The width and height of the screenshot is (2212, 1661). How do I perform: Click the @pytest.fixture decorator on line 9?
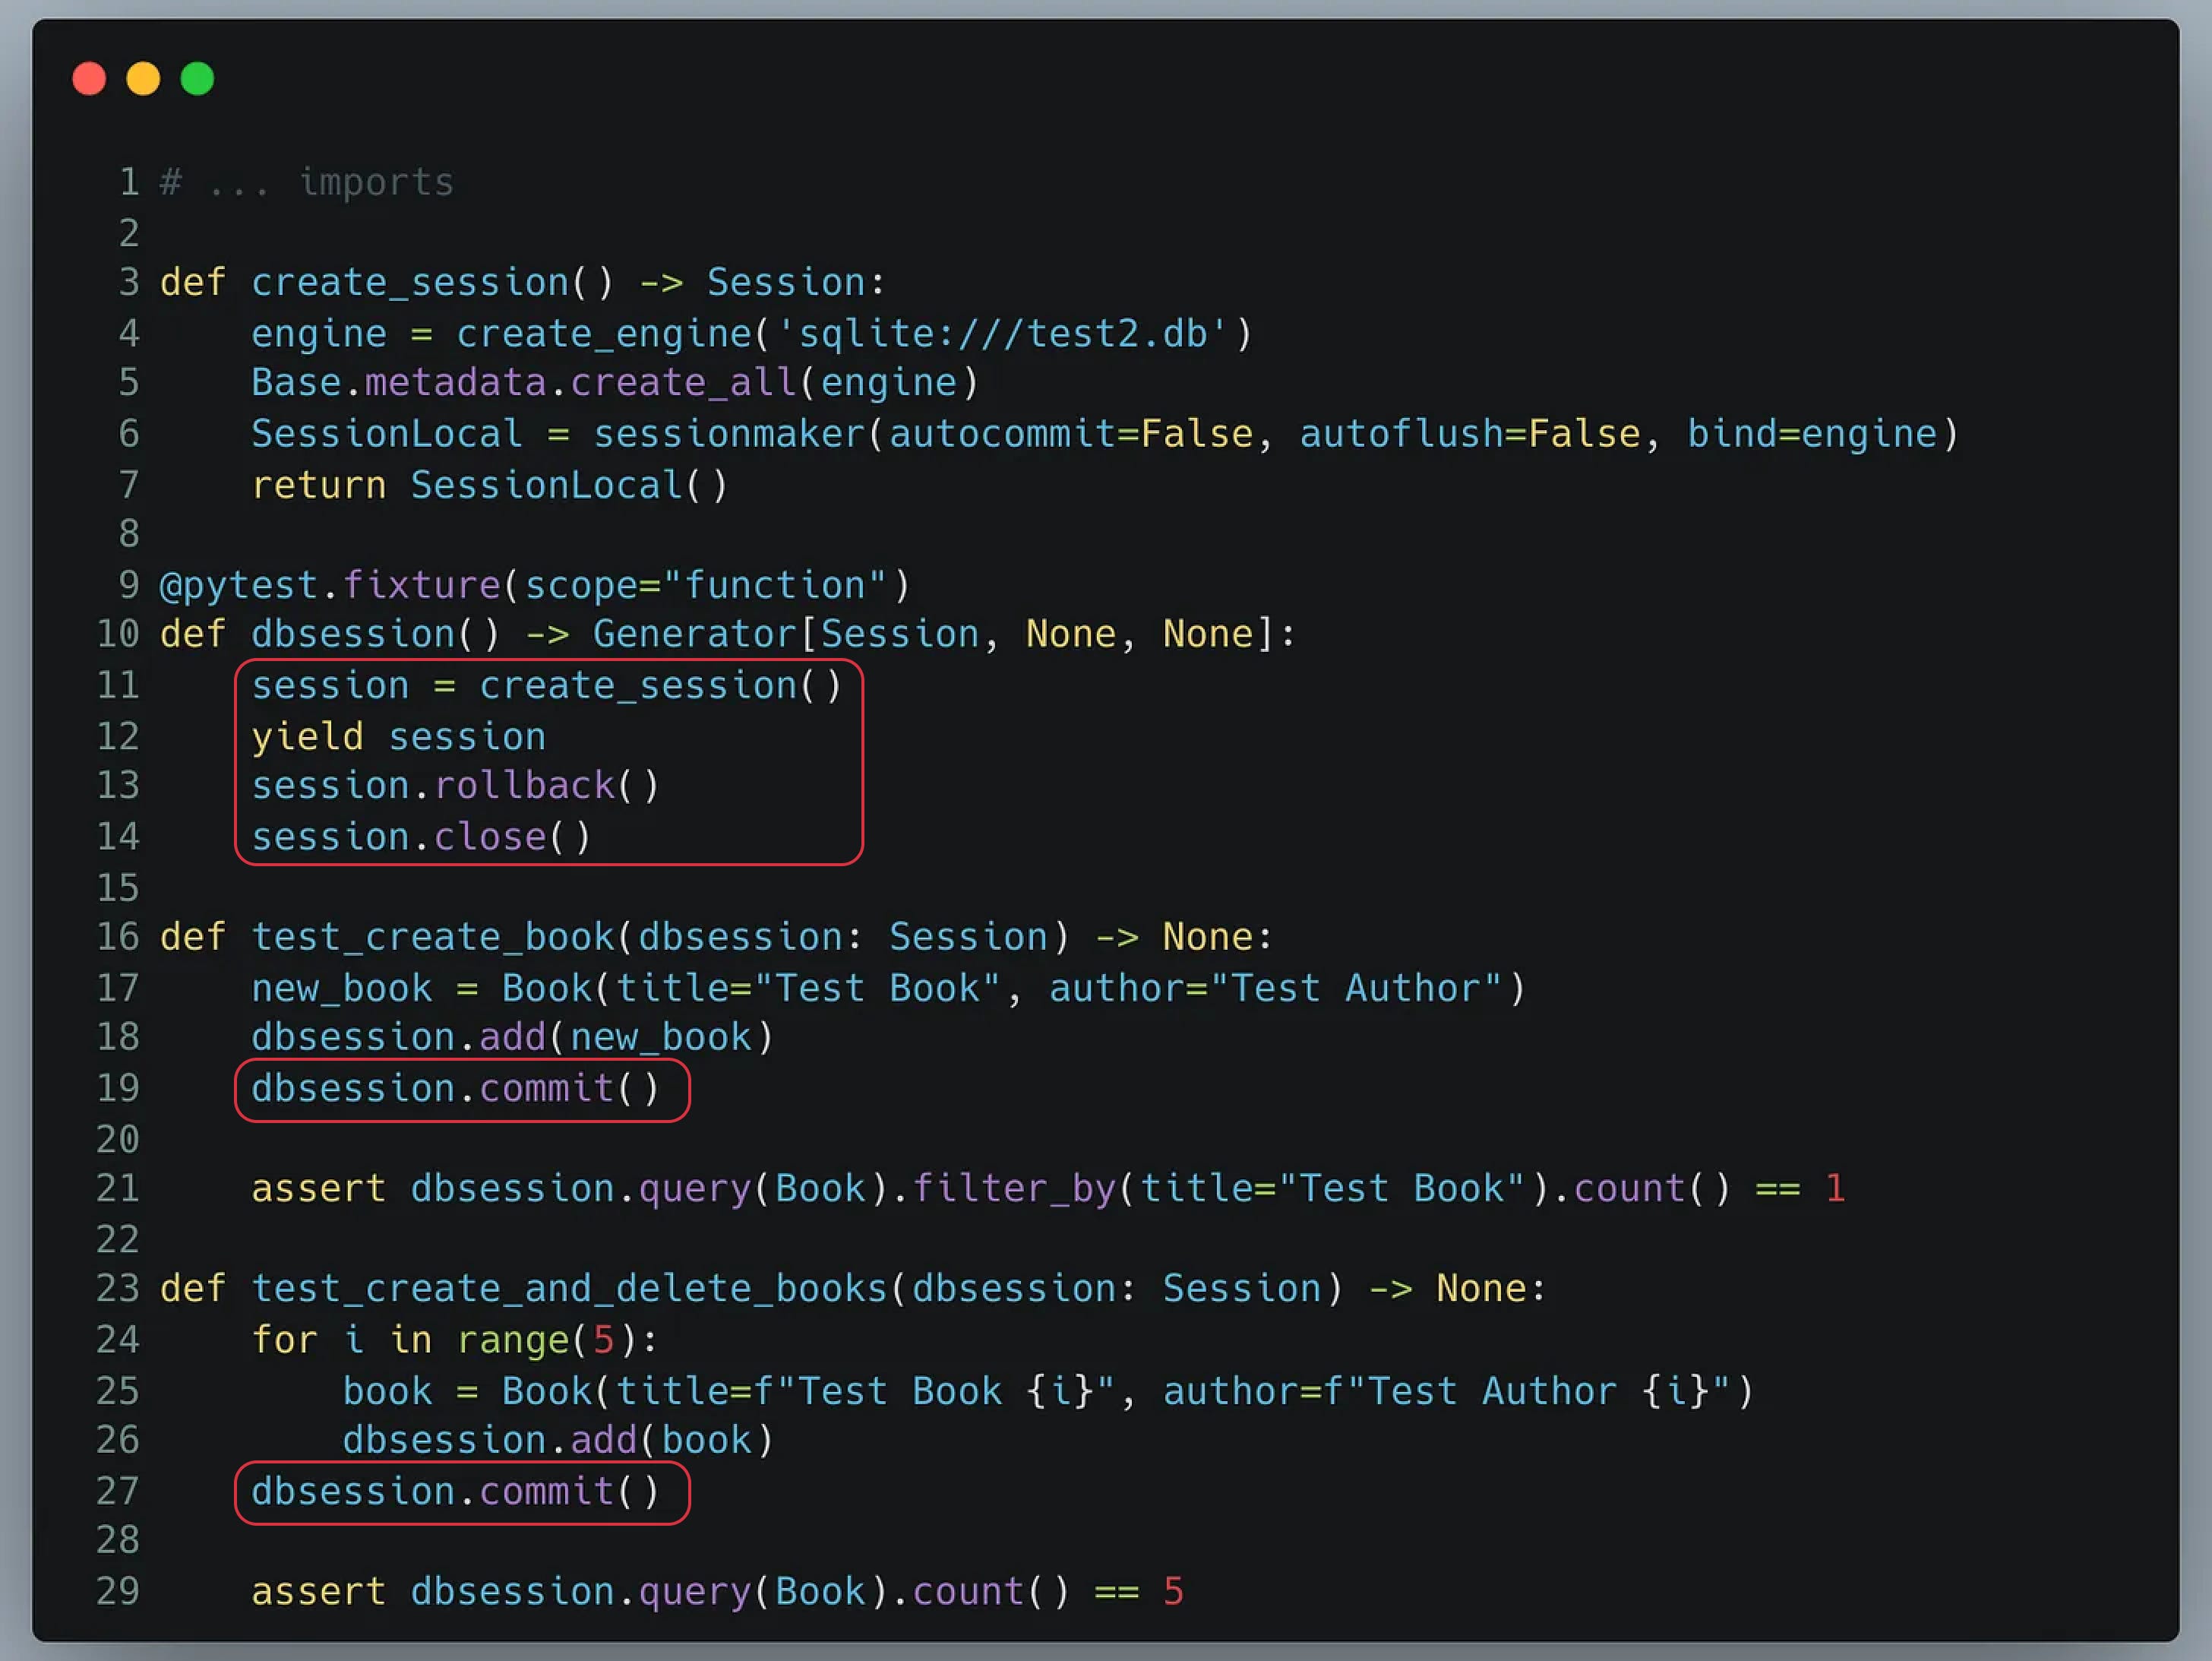330,585
